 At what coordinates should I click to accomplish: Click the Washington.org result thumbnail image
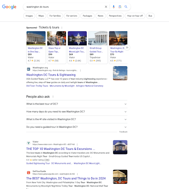(120, 73)
